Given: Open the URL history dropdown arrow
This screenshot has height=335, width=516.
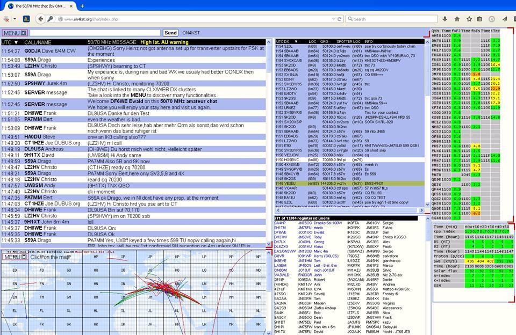Looking at the screenshot, I should point(333,19).
